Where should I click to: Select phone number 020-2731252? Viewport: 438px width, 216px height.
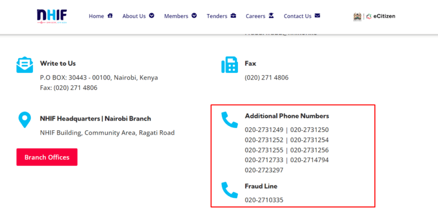(x=264, y=140)
